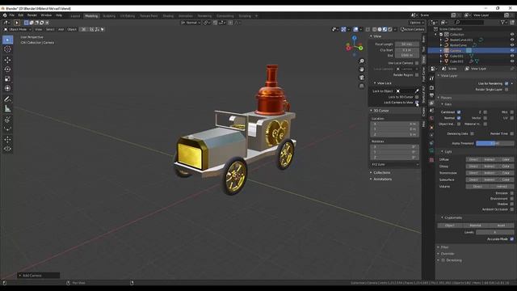This screenshot has width=517, height=291.
Task: Open the Tool properties tab icon
Action: click(431, 78)
